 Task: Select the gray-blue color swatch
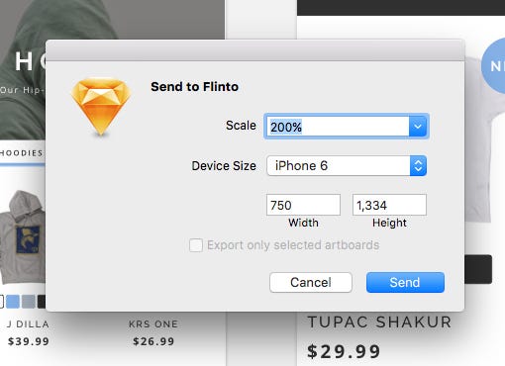pos(29,302)
